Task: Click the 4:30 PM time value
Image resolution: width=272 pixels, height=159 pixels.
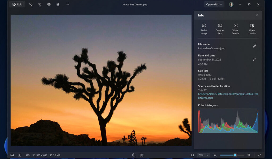Action: point(203,64)
